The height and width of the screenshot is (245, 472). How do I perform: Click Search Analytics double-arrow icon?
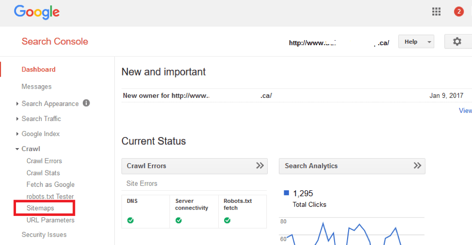tap(417, 166)
